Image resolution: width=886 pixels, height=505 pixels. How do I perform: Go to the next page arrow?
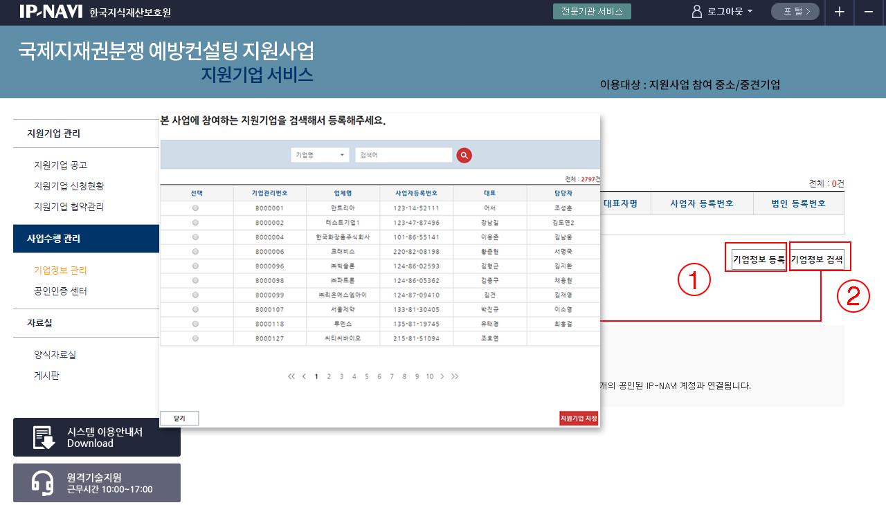442,376
